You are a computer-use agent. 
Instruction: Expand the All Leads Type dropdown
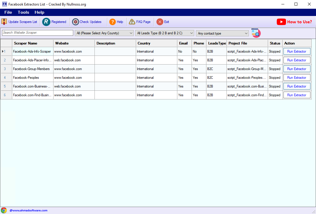pyautogui.click(x=165, y=33)
